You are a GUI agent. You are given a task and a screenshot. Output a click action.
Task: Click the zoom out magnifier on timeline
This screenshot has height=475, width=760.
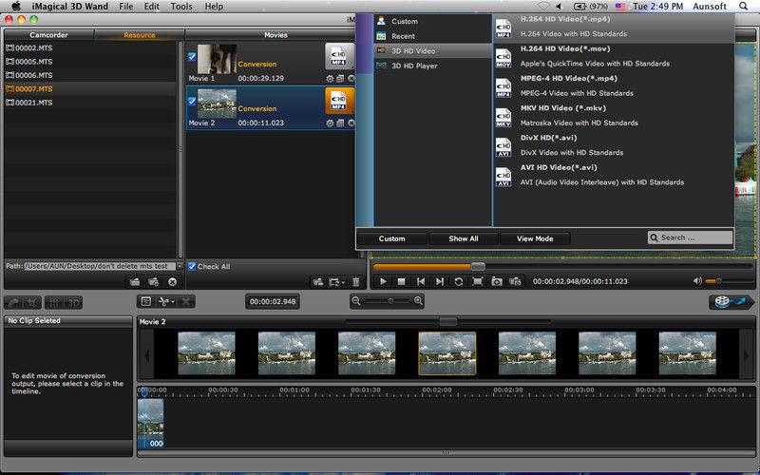click(x=356, y=301)
